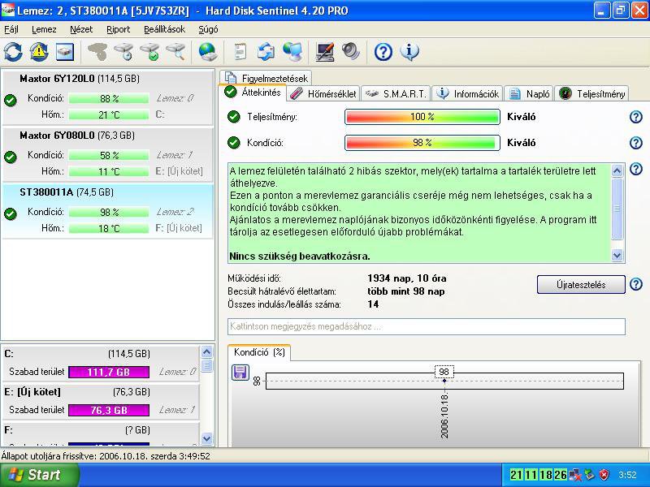This screenshot has height=487, width=650.
Task: Select the F: partition header row
Action: pos(77,430)
